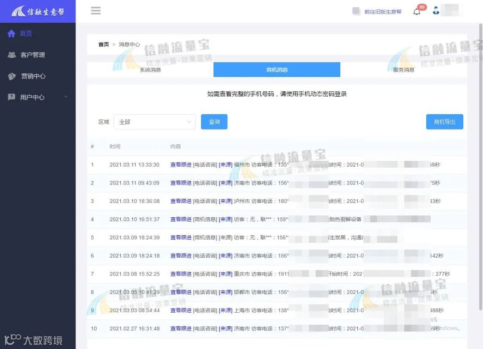Click timestamp 2021.03.11 13:33:30

tap(135, 165)
